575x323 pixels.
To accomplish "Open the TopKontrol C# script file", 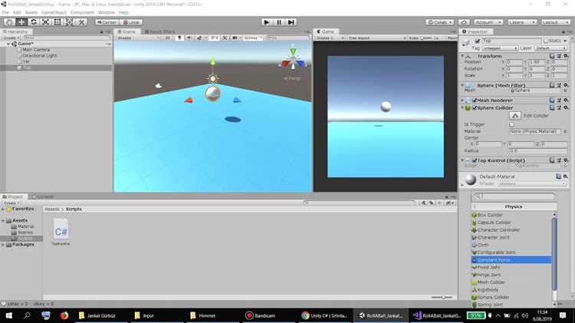I will 61,232.
